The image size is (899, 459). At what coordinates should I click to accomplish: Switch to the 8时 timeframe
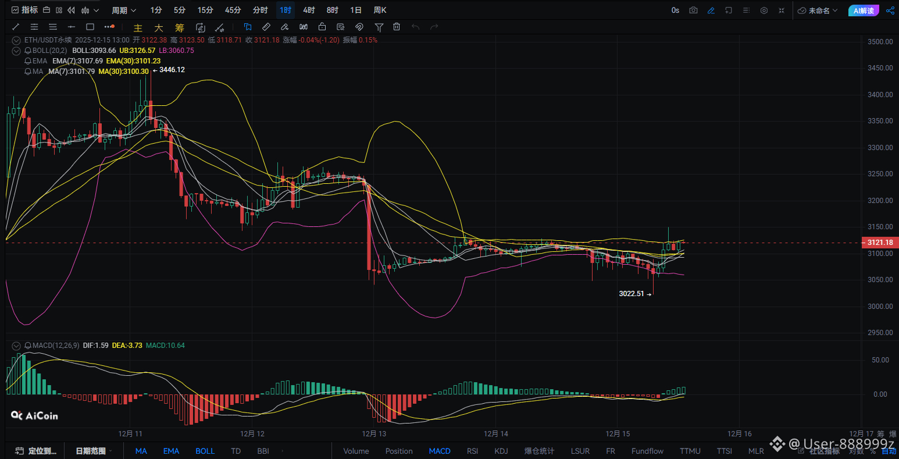point(332,10)
